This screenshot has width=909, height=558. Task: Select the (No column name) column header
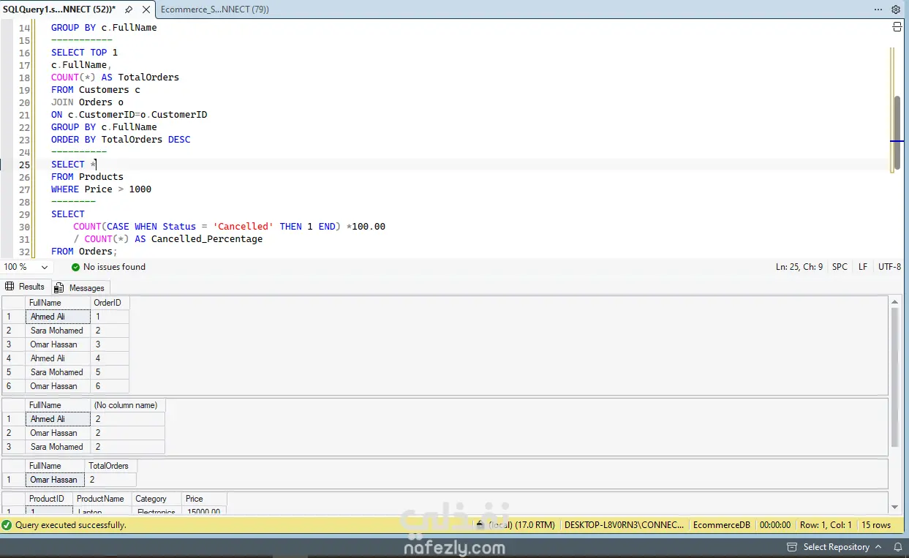(127, 405)
